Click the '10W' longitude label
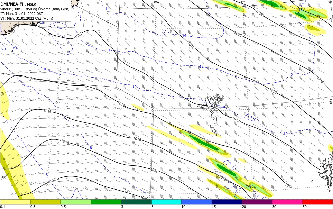This screenshot has height=209, width=333. click(x=156, y=2)
